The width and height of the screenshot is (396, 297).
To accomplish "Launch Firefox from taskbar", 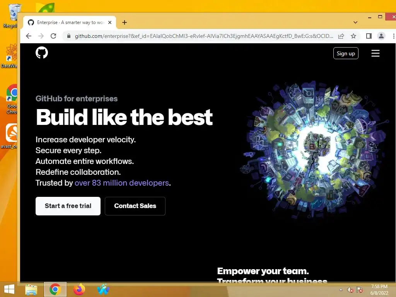I will point(79,289).
